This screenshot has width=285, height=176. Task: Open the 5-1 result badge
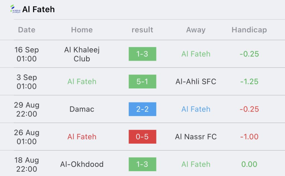142,81
